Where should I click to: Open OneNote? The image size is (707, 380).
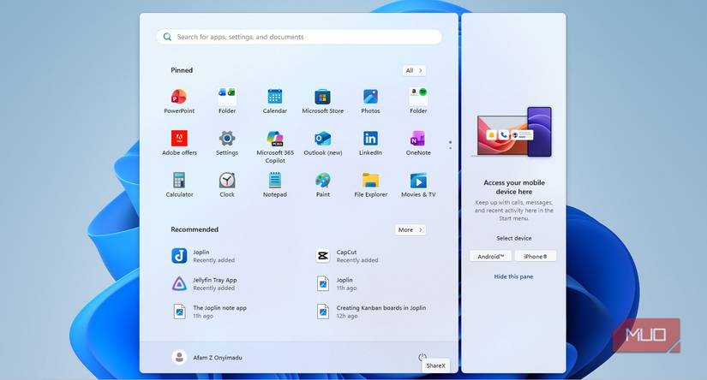point(418,143)
